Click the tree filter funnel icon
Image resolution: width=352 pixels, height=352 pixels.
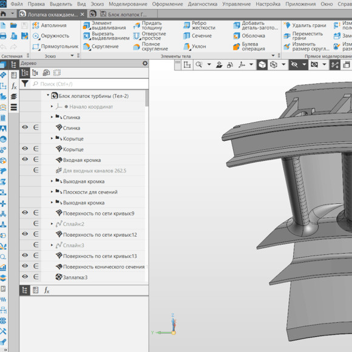point(25,84)
